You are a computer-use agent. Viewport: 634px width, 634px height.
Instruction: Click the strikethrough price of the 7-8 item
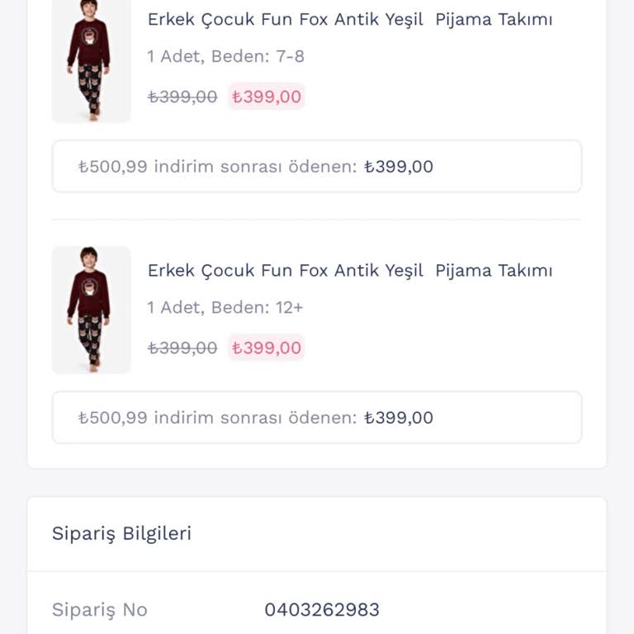point(182,97)
